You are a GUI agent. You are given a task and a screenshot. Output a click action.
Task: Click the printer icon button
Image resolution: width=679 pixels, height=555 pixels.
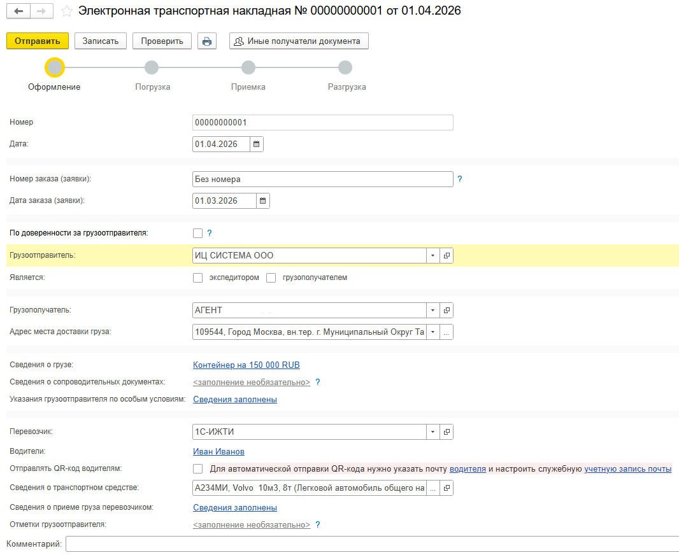click(x=206, y=41)
